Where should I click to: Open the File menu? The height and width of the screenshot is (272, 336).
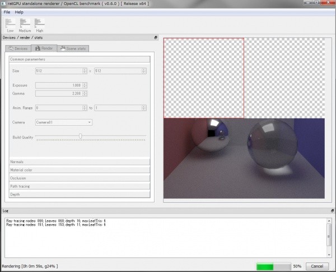(x=7, y=12)
